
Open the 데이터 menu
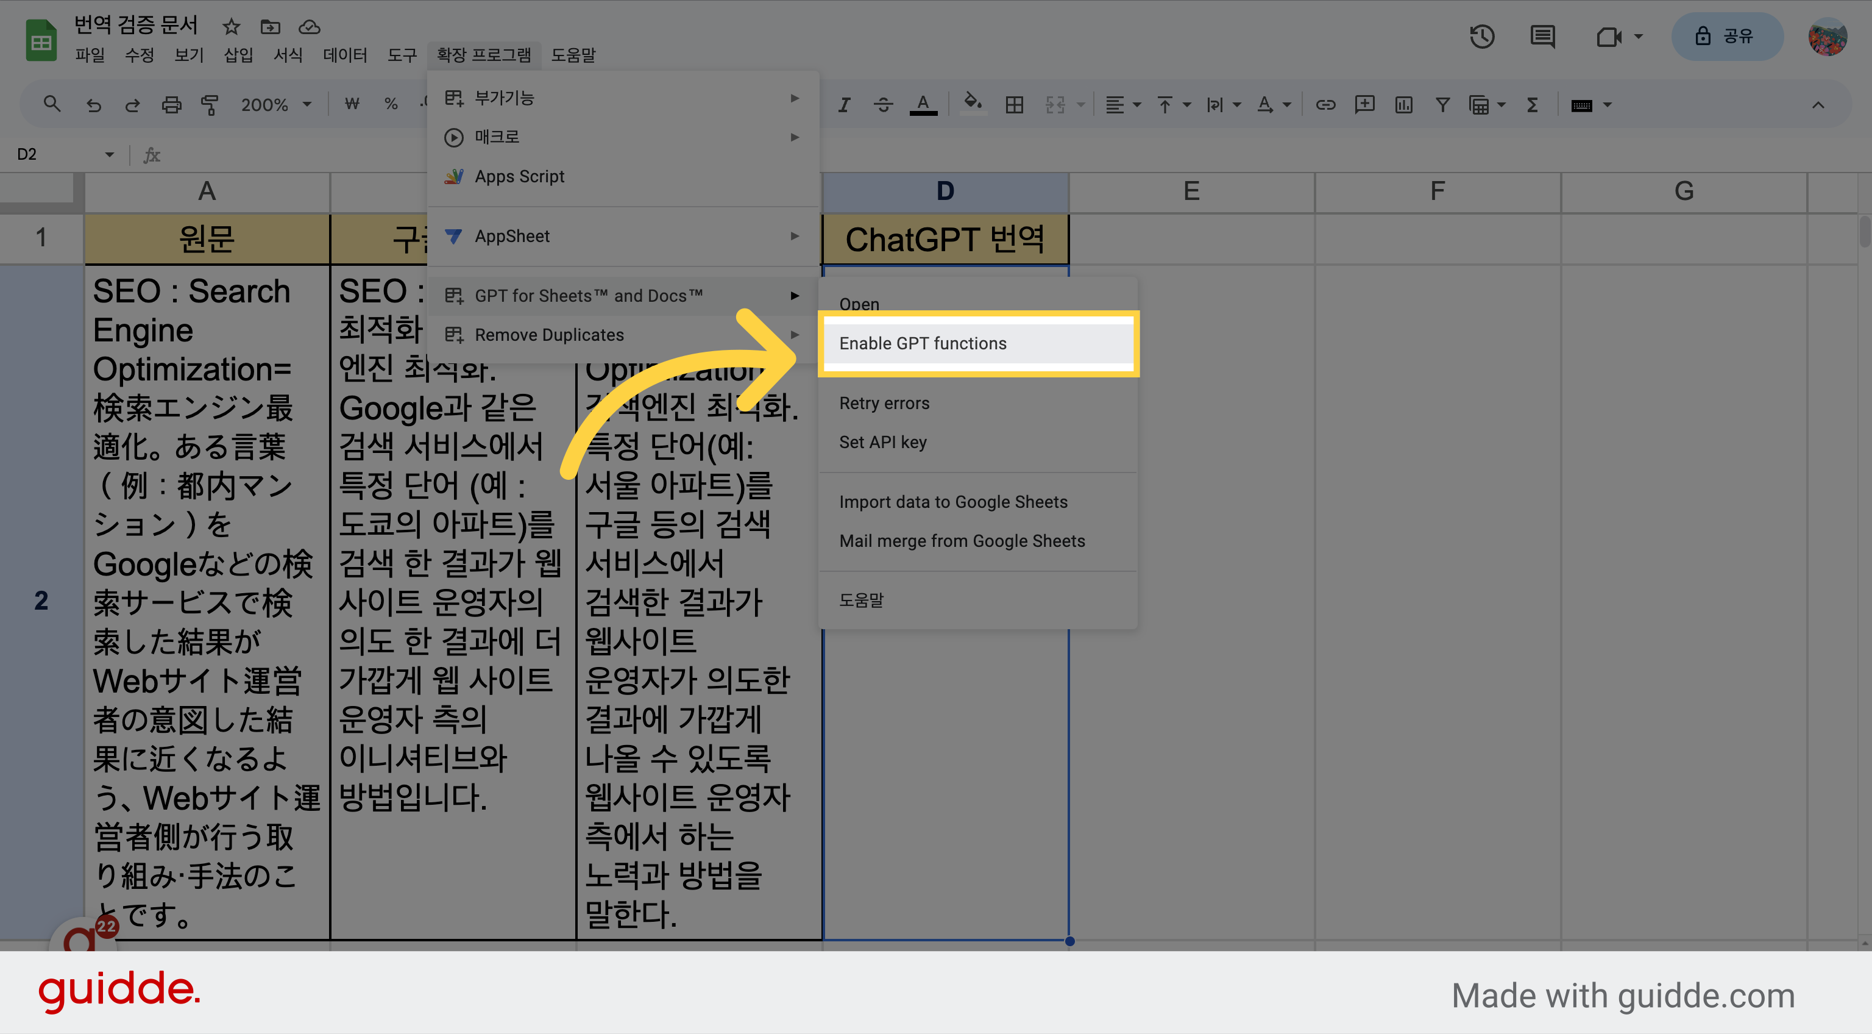click(x=344, y=54)
